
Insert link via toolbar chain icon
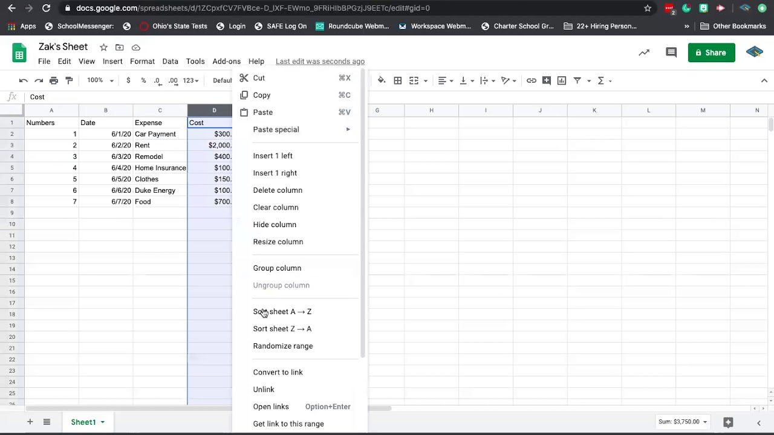(x=532, y=80)
